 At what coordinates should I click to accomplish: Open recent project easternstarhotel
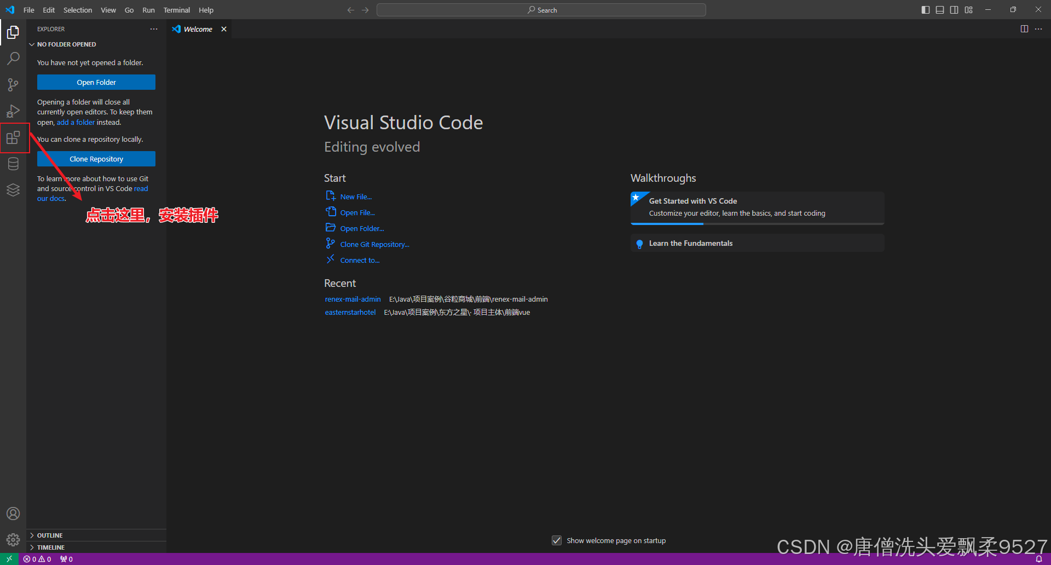pyautogui.click(x=350, y=312)
